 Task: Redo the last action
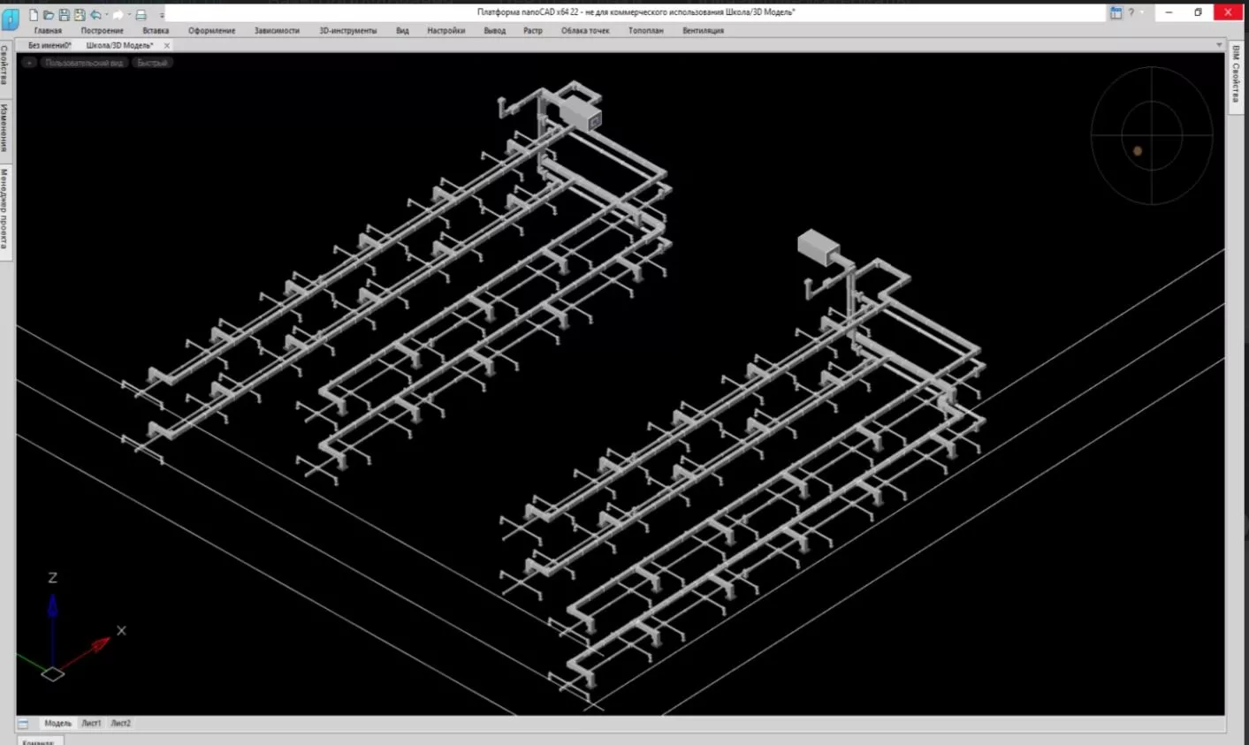pyautogui.click(x=118, y=13)
